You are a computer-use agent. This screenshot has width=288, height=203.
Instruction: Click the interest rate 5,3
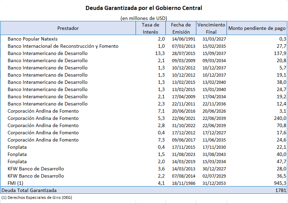(161, 118)
